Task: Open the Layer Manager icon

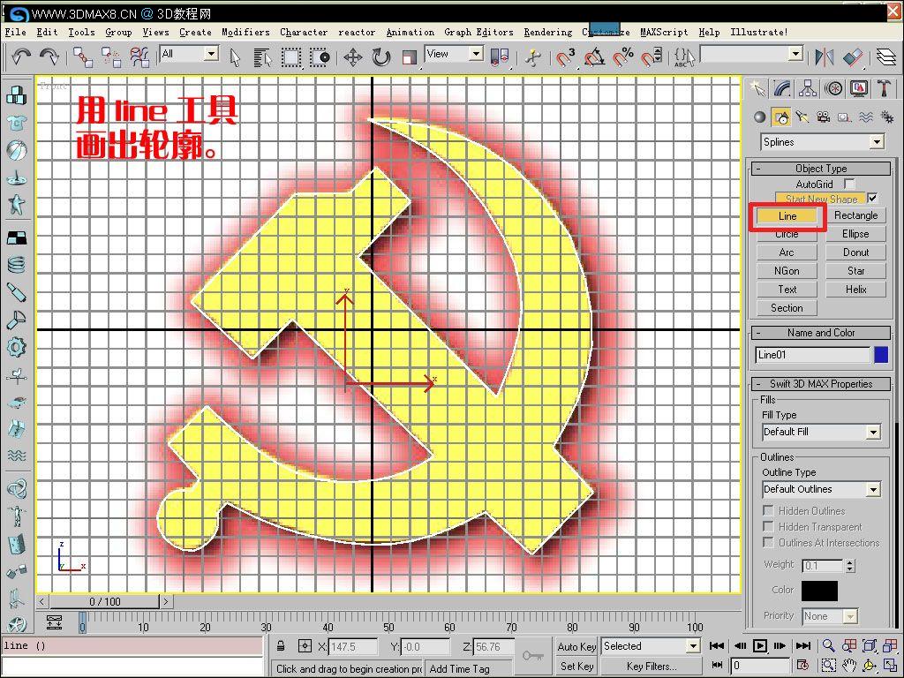Action: coord(885,57)
